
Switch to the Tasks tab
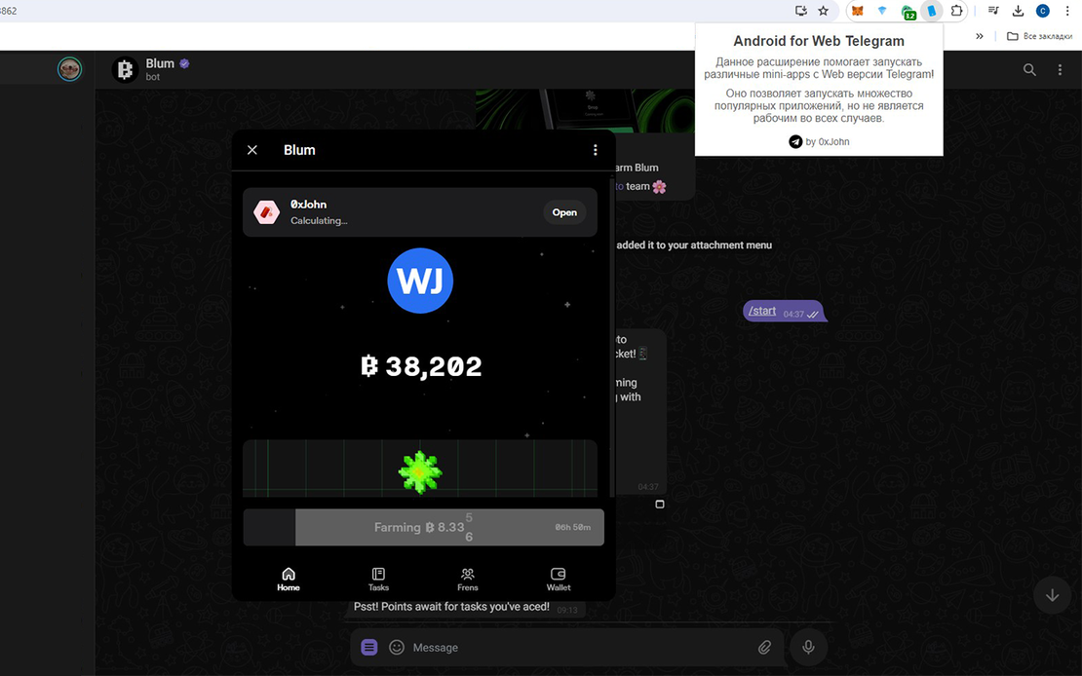(378, 580)
